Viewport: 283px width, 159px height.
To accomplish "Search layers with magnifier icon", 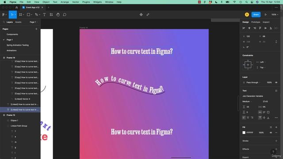I will click(x=4, y=22).
